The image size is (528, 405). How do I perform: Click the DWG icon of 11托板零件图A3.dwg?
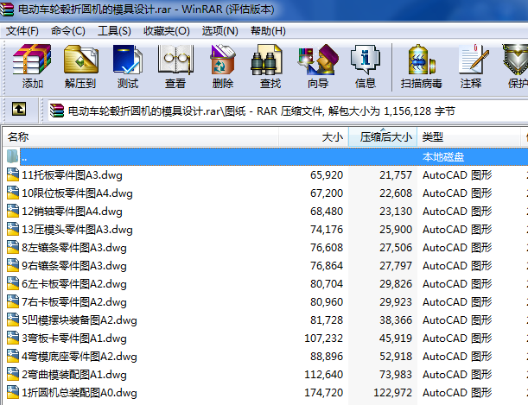pos(13,174)
